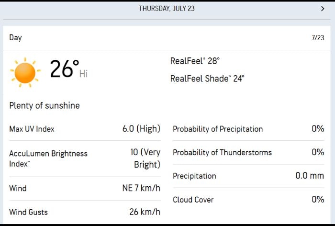Screen dimensions: 335x226
Task: Select the Cloud Cover label
Action: [x=193, y=200]
